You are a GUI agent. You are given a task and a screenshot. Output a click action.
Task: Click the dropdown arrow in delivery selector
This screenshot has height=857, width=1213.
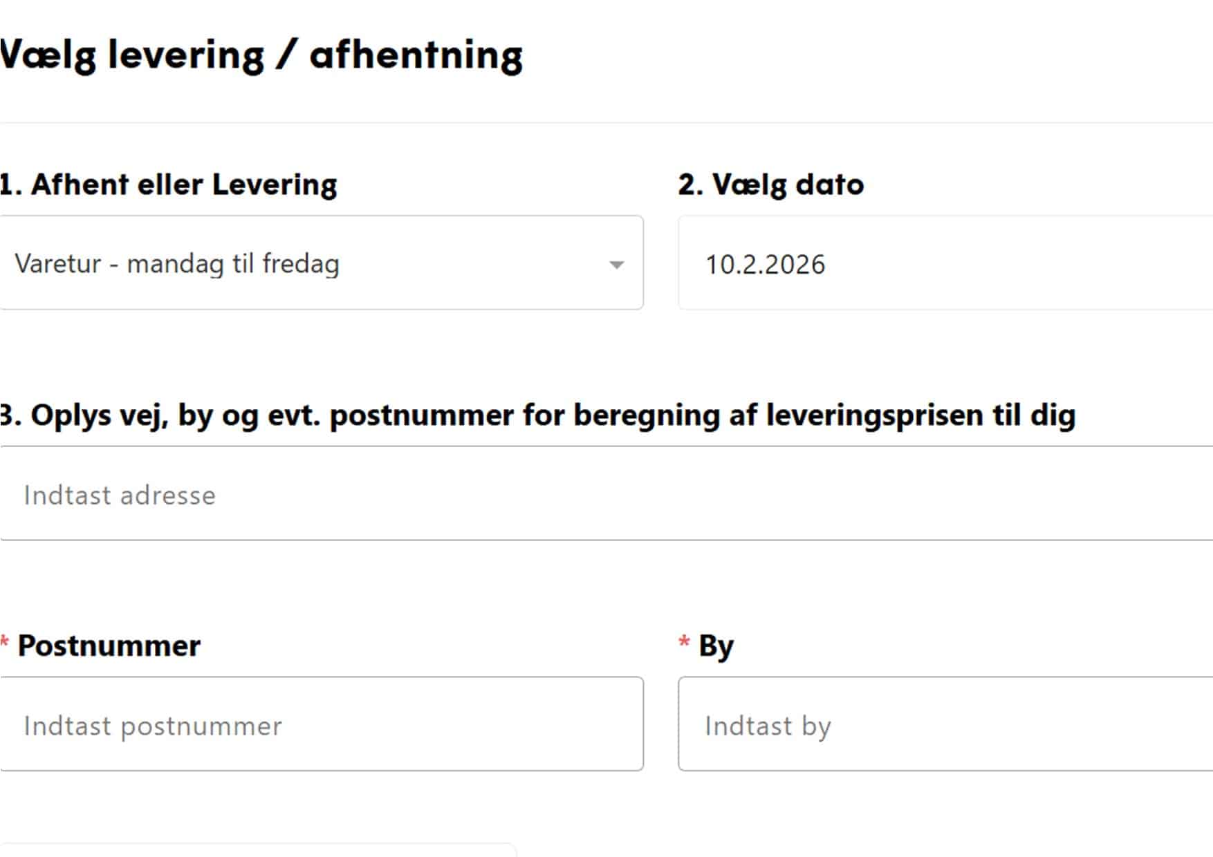coord(616,265)
